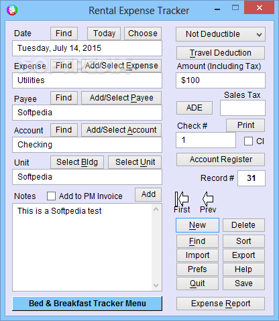Click the Check # field
The height and width of the screenshot is (321, 279).
tap(206, 140)
